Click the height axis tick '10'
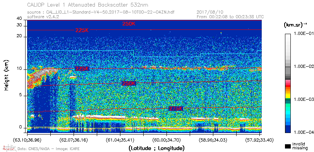This screenshot has width=314, height=152. [x=19, y=69]
